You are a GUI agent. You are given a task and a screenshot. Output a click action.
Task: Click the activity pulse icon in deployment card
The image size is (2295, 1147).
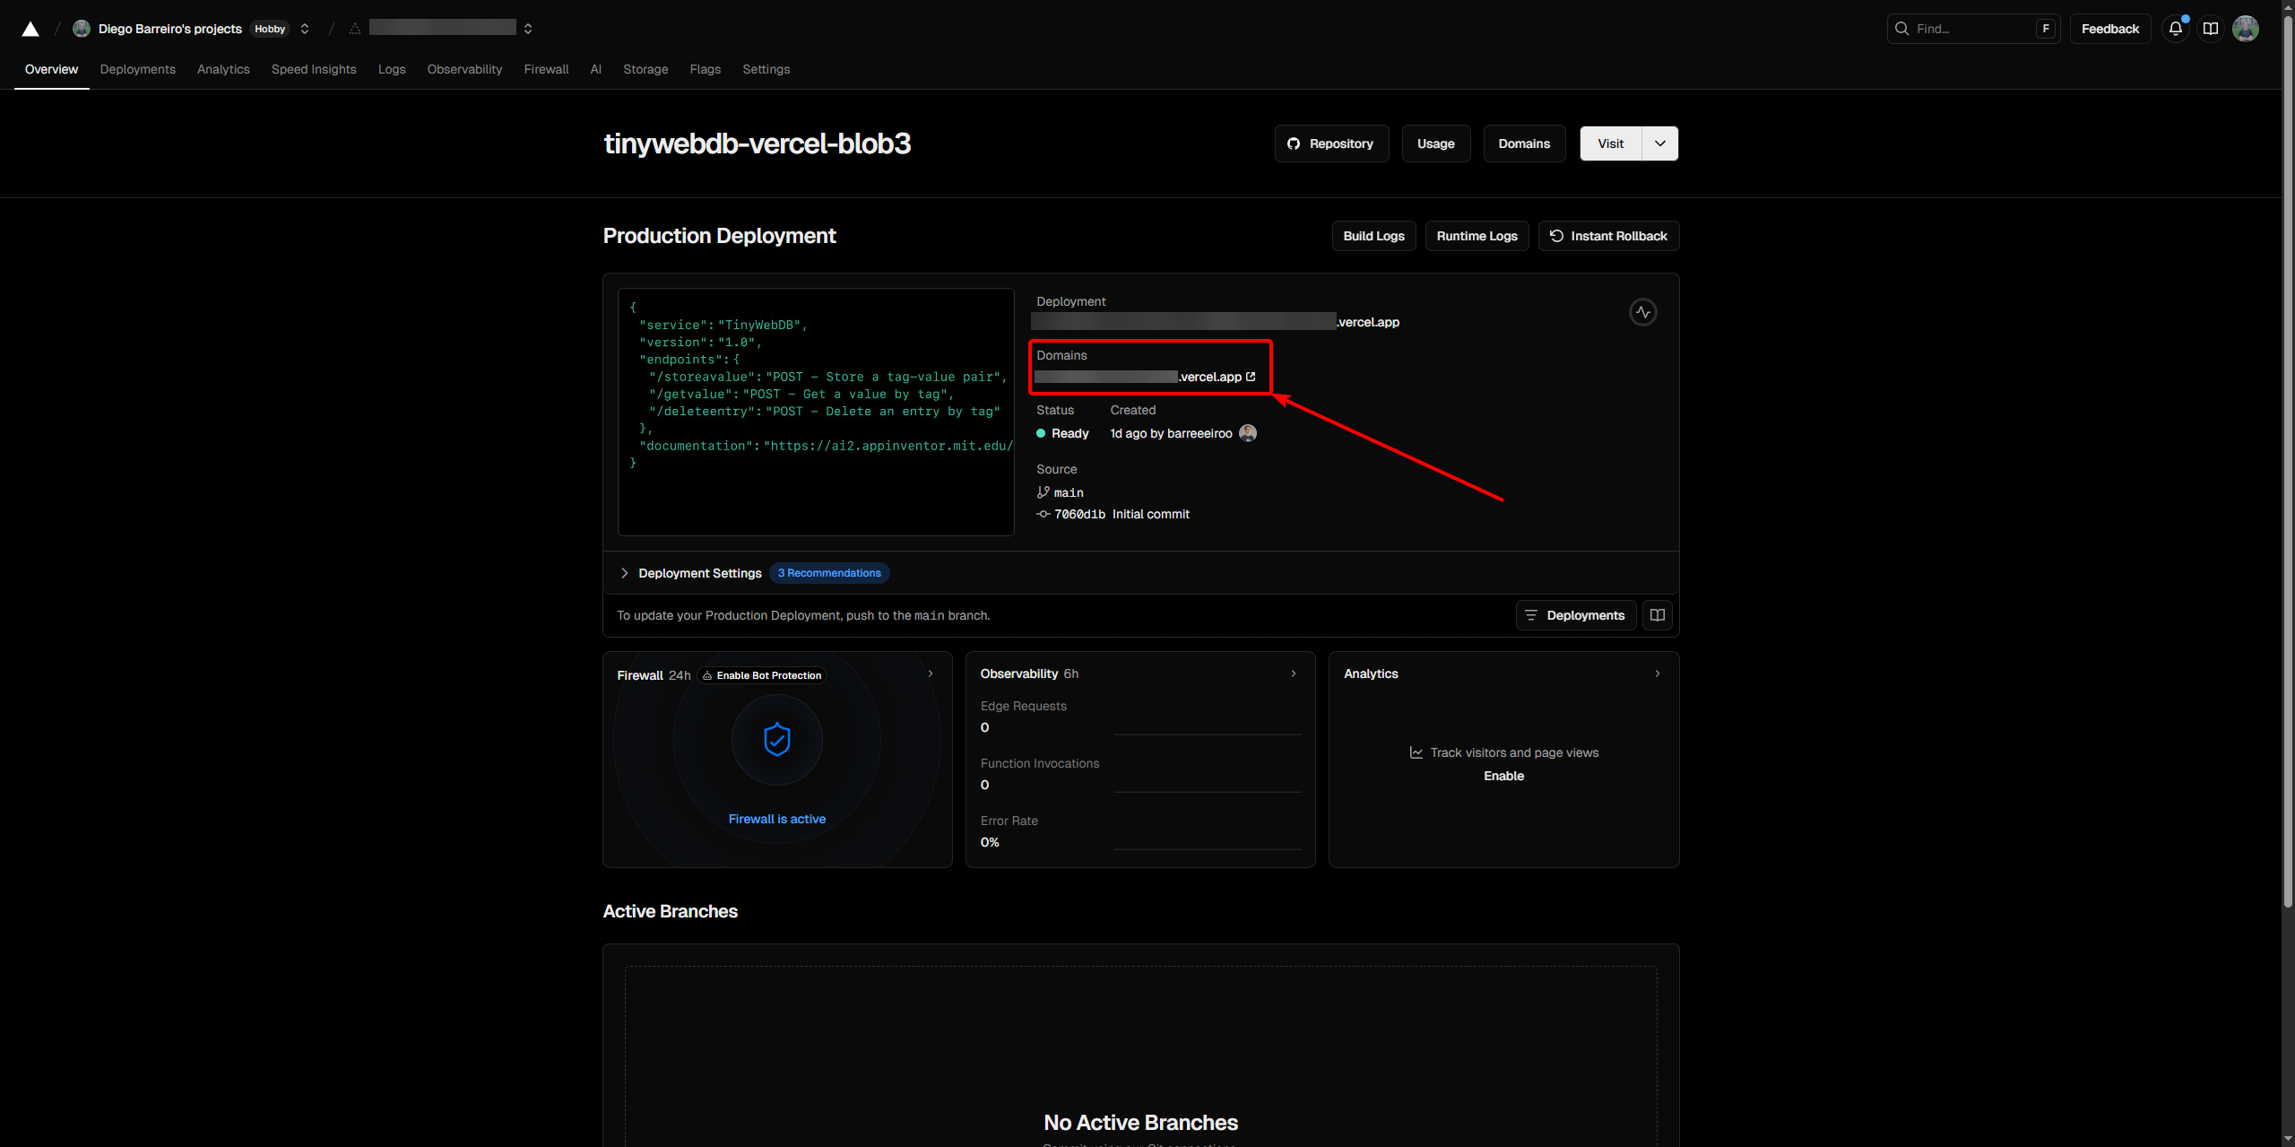[1642, 312]
